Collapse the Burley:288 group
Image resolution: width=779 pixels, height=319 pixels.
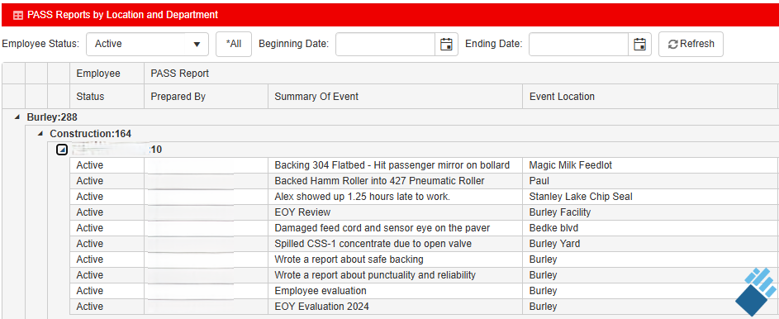point(18,117)
